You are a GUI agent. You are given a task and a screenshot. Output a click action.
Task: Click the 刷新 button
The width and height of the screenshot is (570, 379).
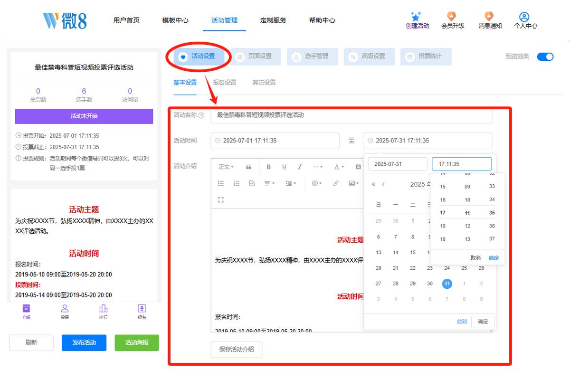(x=31, y=342)
